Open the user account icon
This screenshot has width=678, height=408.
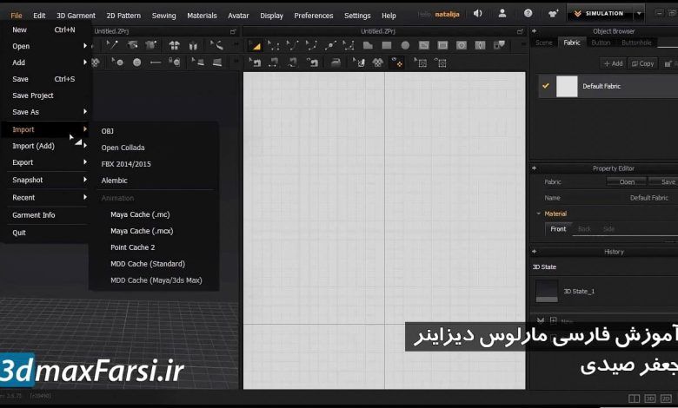click(502, 13)
